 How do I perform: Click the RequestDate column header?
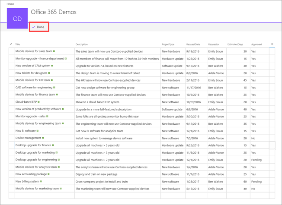tap(193, 44)
